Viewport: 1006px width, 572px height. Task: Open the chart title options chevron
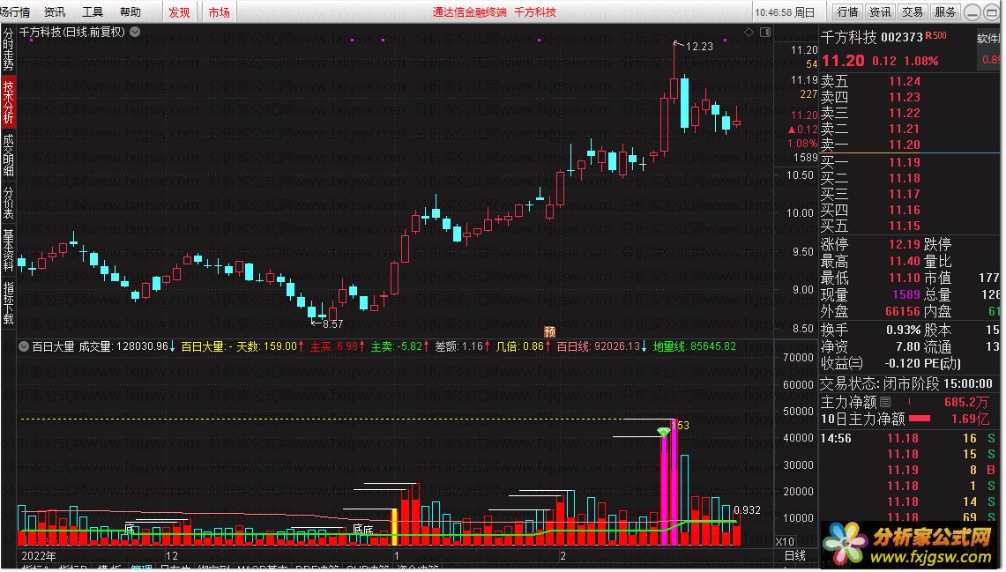click(x=136, y=32)
